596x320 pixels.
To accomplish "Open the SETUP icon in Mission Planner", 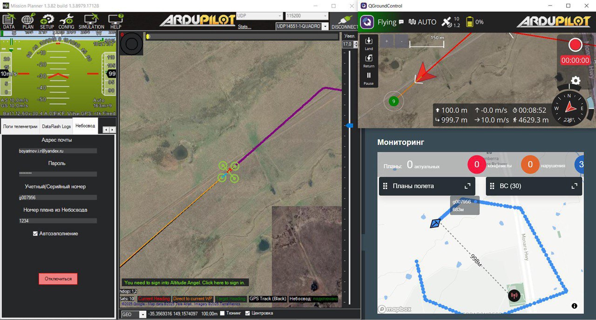I will 47,21.
